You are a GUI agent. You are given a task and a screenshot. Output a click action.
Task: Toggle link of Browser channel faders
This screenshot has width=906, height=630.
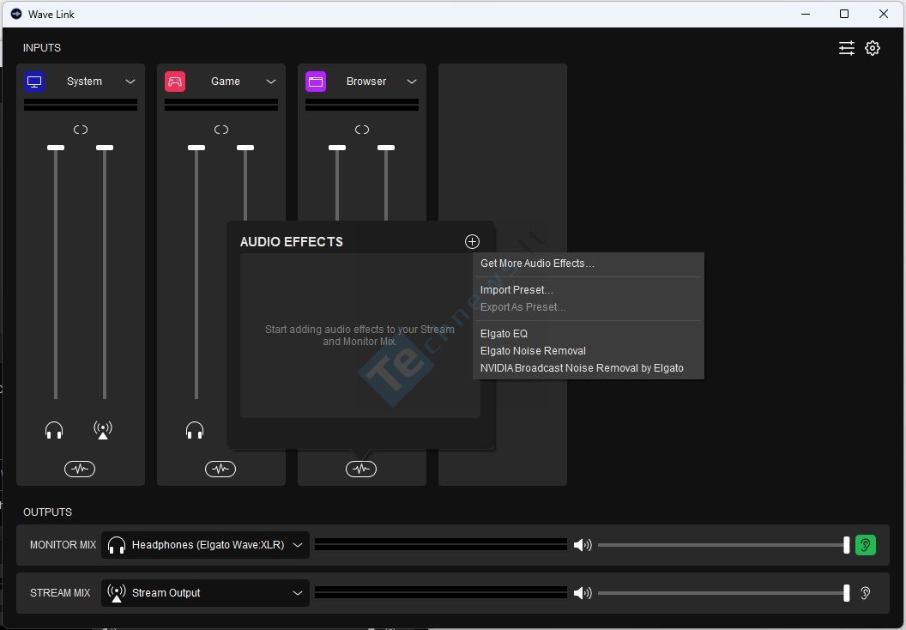click(362, 130)
